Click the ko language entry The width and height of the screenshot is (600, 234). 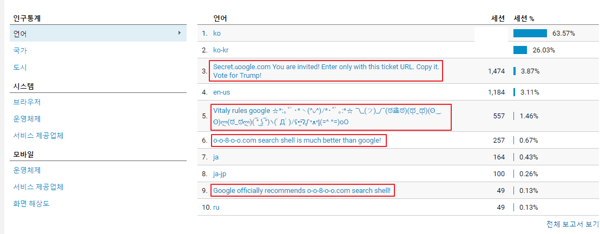[217, 34]
